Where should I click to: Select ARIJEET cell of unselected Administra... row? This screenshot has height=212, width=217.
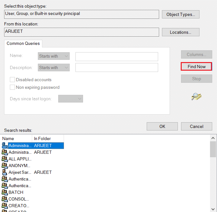pos(43,152)
